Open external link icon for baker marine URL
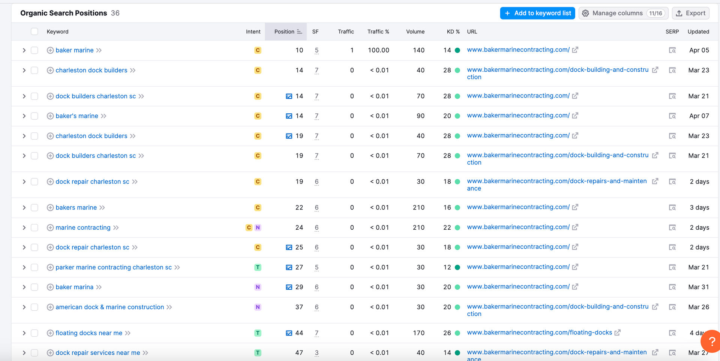 pyautogui.click(x=575, y=50)
